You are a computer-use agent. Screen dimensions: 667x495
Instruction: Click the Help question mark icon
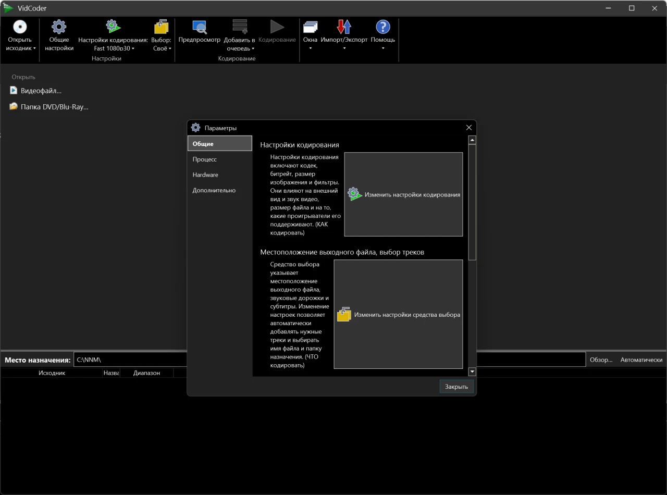383,27
